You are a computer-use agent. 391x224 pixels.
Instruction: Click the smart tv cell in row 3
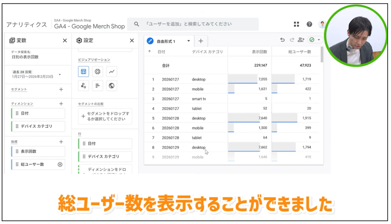tap(199, 99)
